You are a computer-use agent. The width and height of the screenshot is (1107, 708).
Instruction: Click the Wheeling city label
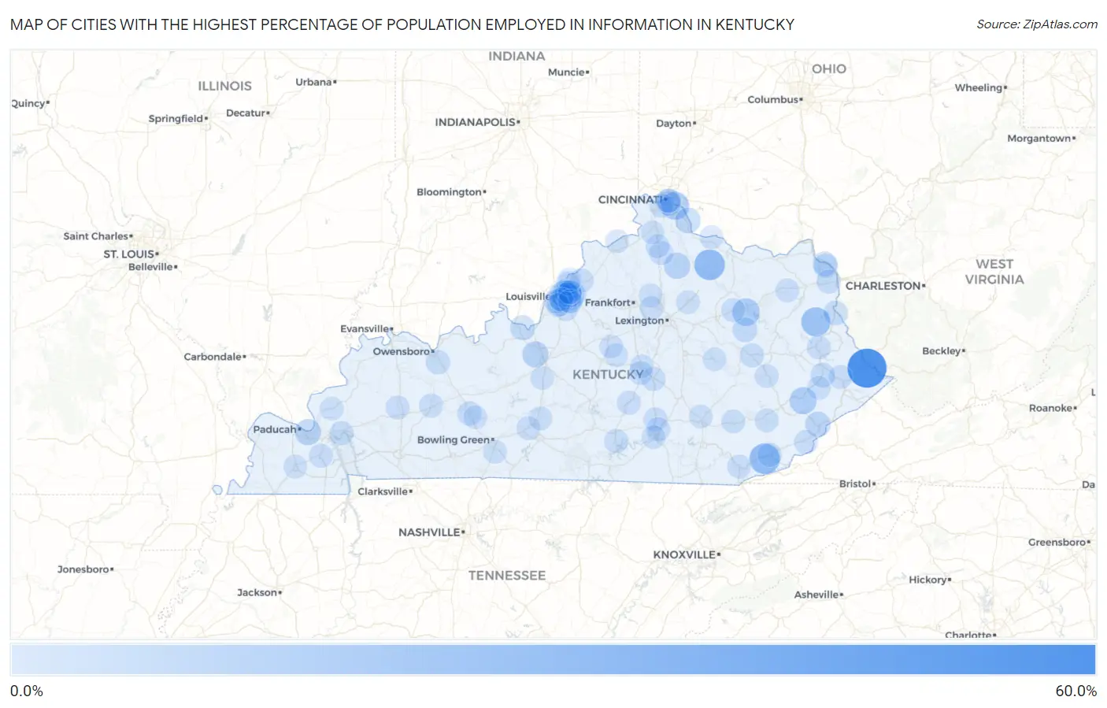(979, 87)
